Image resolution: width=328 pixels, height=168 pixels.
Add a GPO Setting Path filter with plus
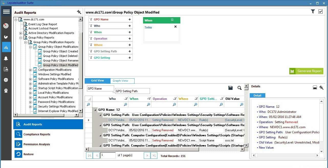click(x=130, y=51)
